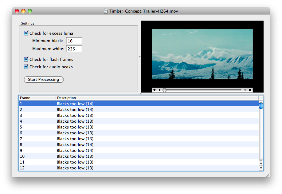
Task: Select frame 7 row in results list
Action: pyautogui.click(x=139, y=139)
